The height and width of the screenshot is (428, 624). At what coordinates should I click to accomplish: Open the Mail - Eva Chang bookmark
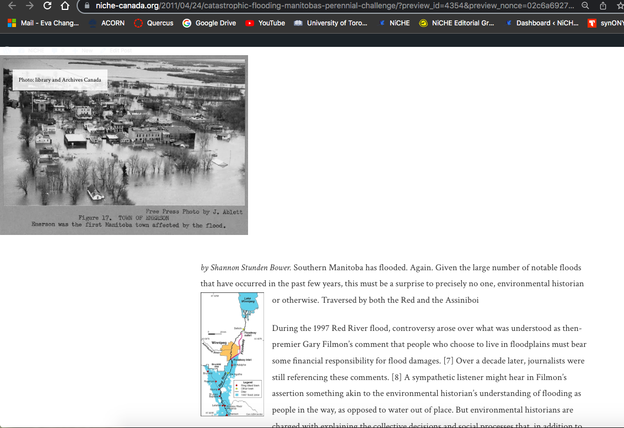pos(43,23)
